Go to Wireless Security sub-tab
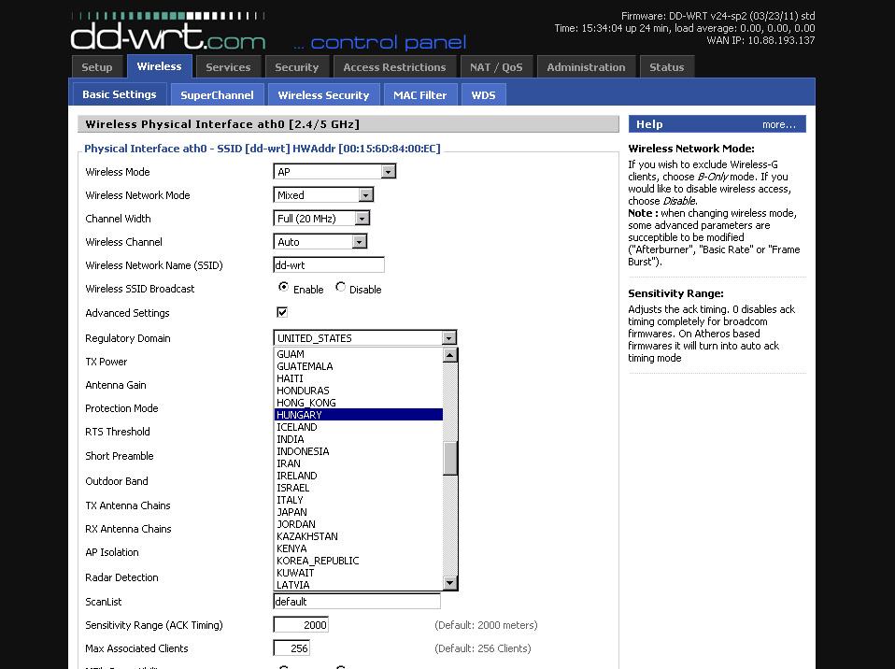Viewport: 895px width, 669px height. point(323,94)
